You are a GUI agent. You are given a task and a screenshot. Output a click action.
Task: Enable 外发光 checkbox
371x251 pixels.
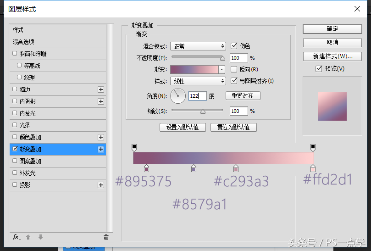[15, 173]
